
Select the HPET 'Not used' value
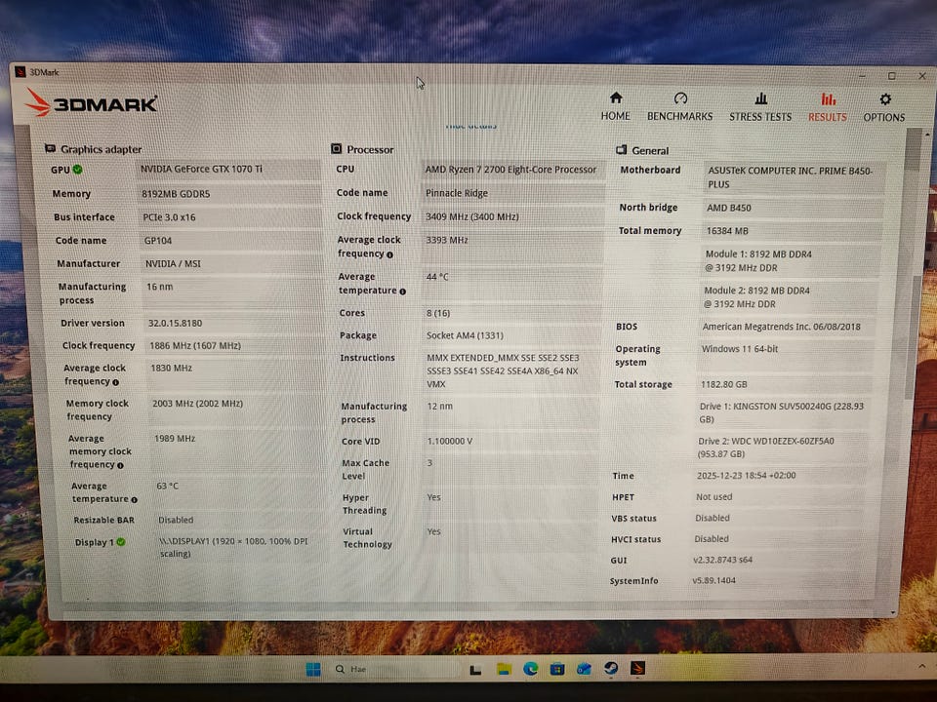click(714, 496)
